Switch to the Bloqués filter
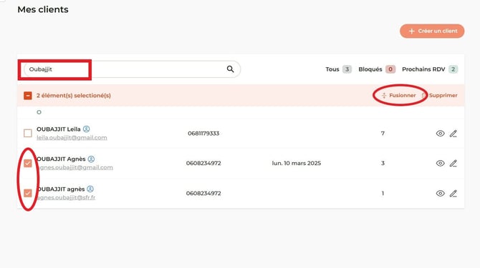Screen dimensions: 480x268 tap(377, 69)
